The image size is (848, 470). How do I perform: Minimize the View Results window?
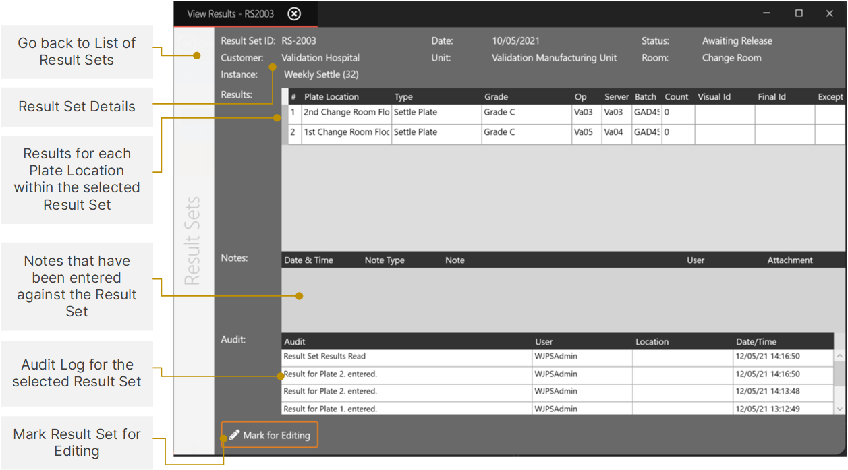click(767, 13)
